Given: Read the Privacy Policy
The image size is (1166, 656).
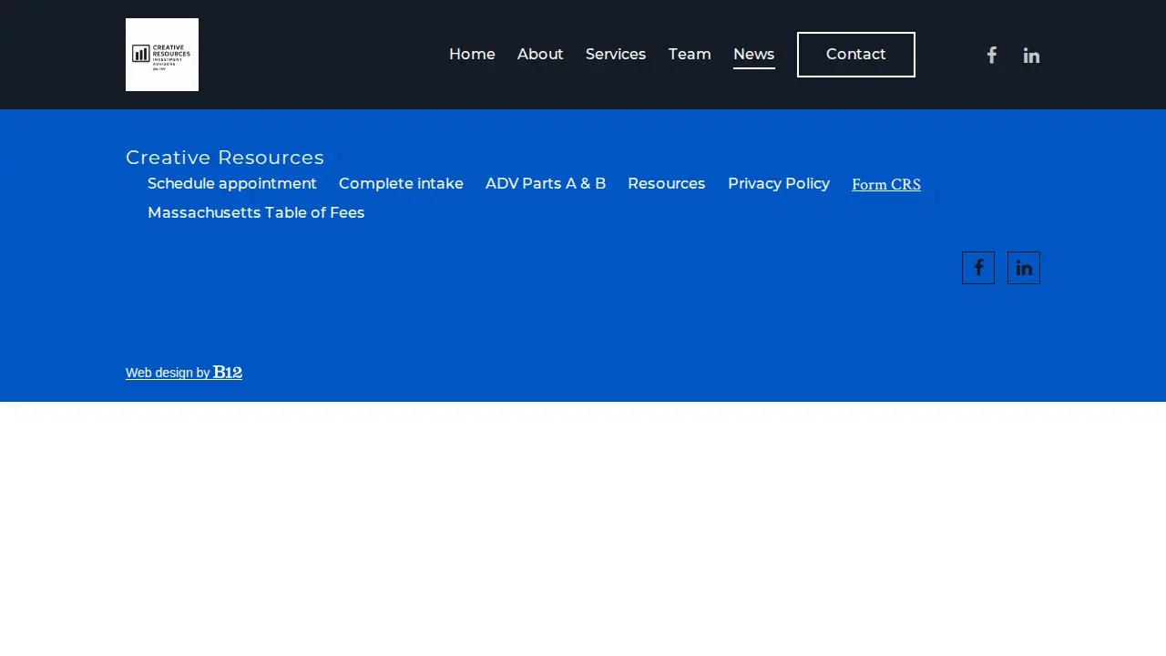Looking at the screenshot, I should click(x=779, y=184).
